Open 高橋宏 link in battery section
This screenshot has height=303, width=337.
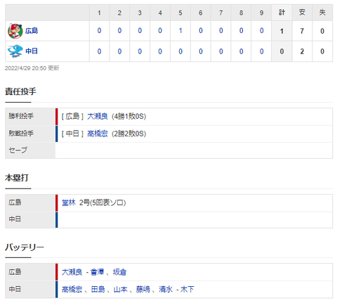coord(72,290)
